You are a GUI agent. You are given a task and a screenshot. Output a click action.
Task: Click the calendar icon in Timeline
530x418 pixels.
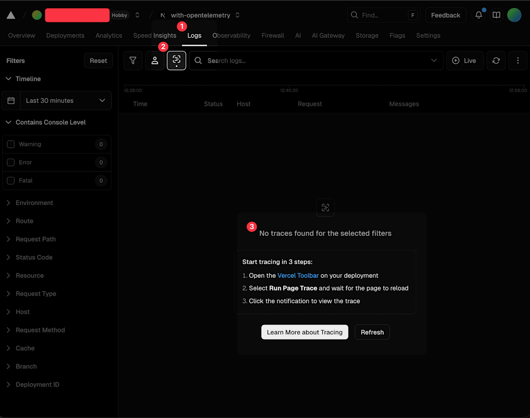coord(11,101)
